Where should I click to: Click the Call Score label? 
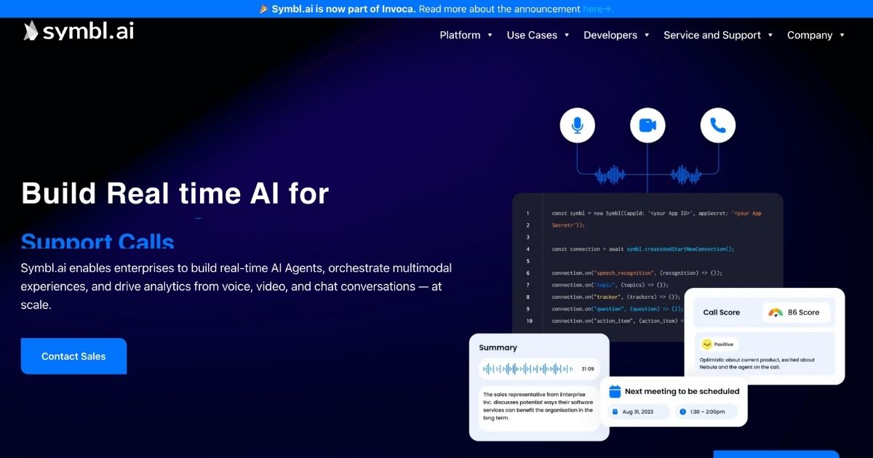pos(722,313)
